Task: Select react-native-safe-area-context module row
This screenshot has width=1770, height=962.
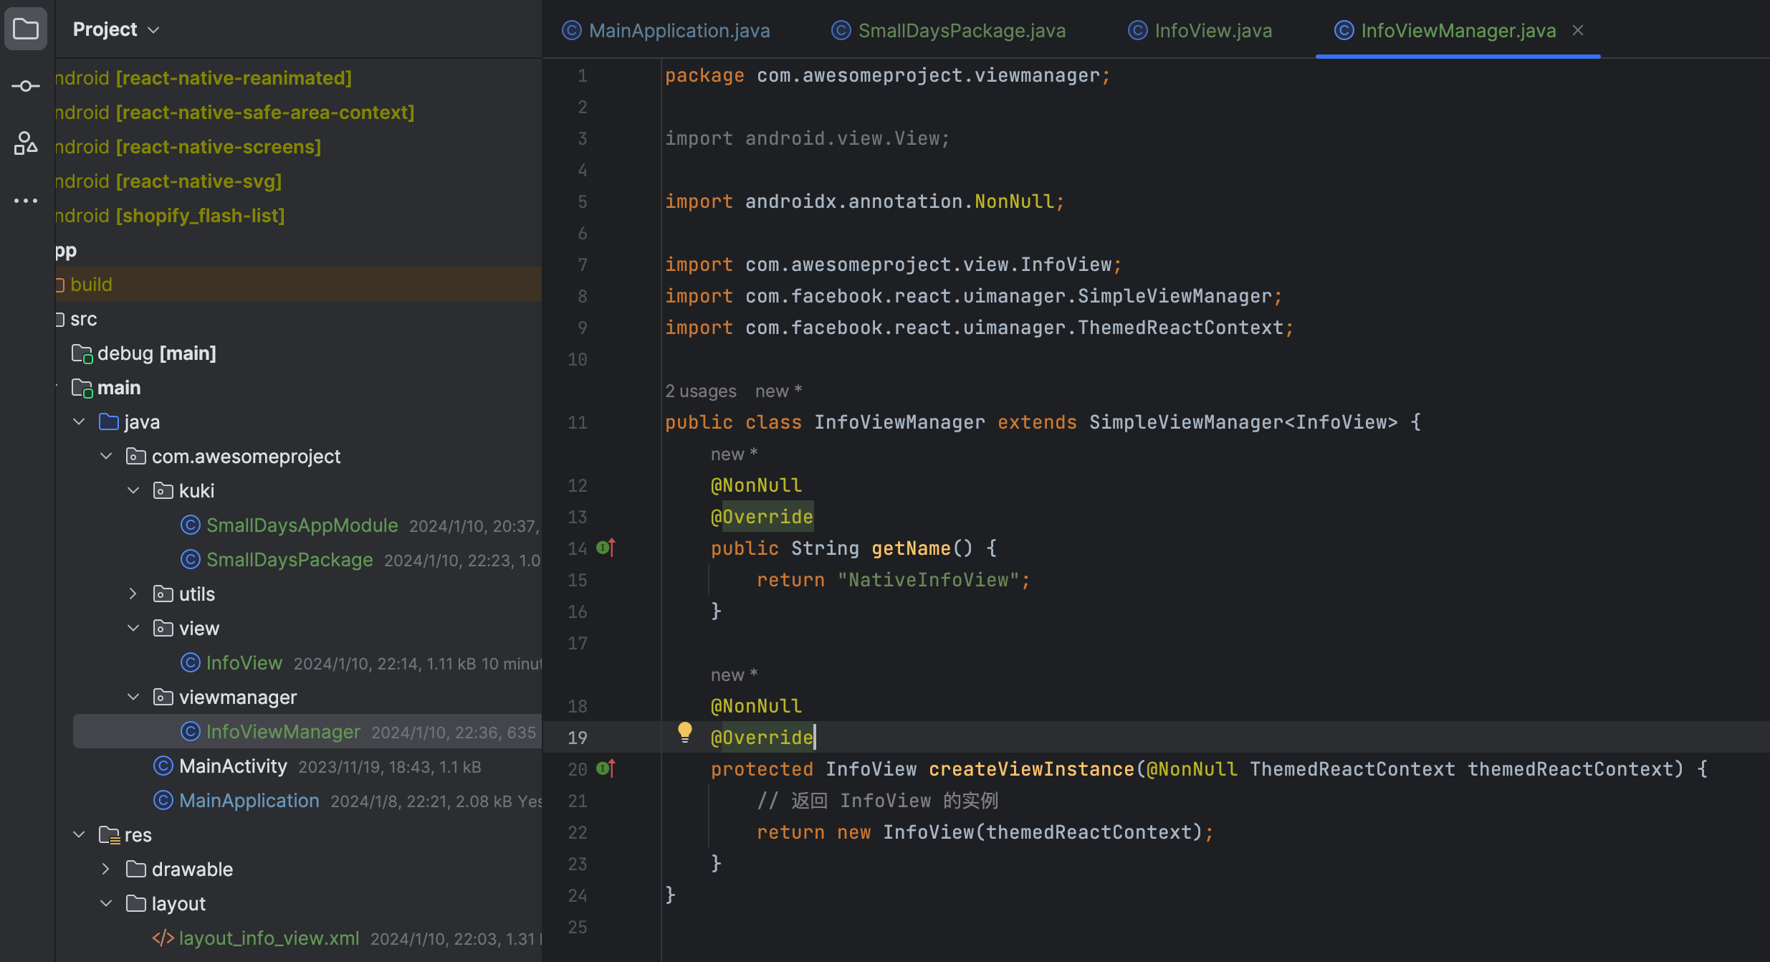Action: [x=298, y=113]
